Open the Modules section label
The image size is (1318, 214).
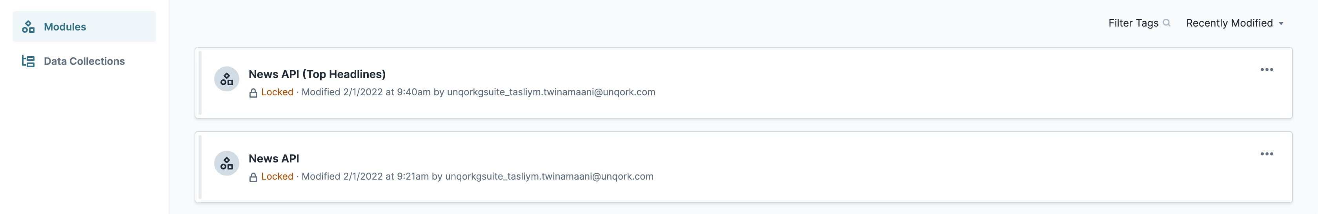65,27
